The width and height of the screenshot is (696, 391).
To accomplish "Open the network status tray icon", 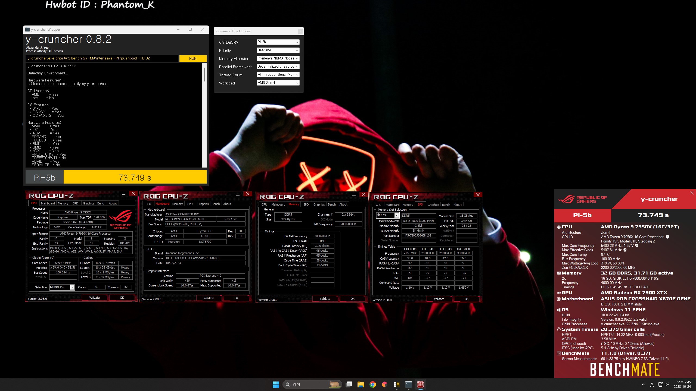I will 660,384.
